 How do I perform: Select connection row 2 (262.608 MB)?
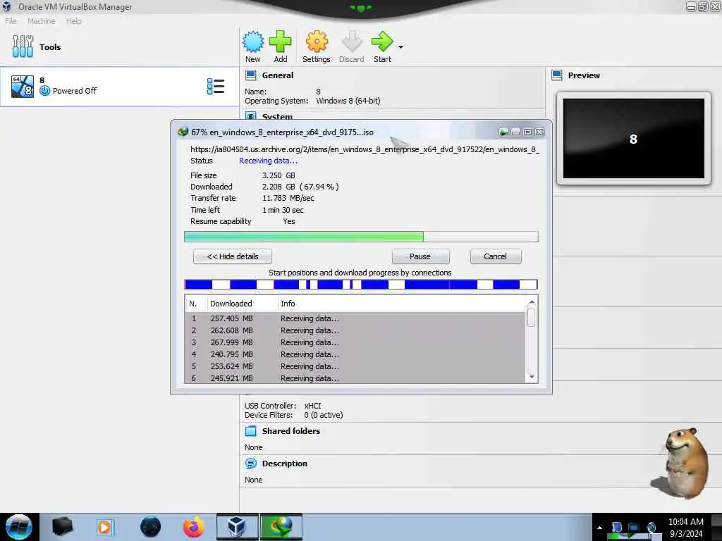355,330
